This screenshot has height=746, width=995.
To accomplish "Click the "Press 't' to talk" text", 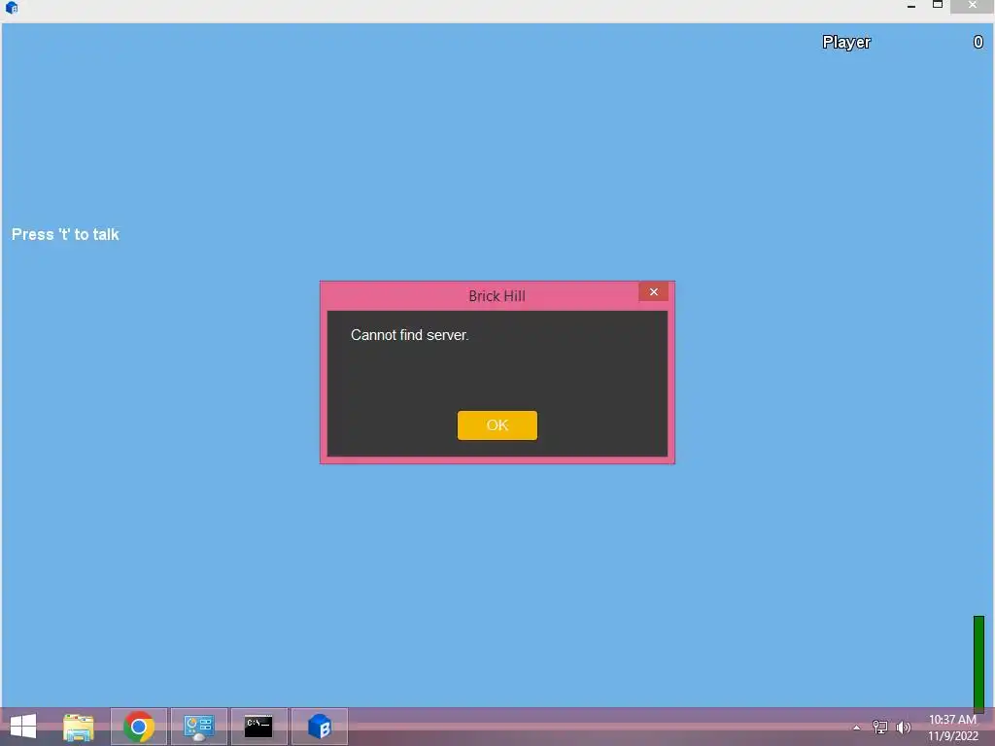I will (65, 235).
